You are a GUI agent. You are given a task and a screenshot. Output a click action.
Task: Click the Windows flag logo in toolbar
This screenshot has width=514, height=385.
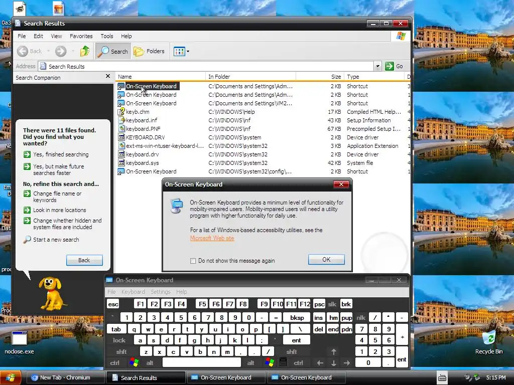pyautogui.click(x=401, y=36)
